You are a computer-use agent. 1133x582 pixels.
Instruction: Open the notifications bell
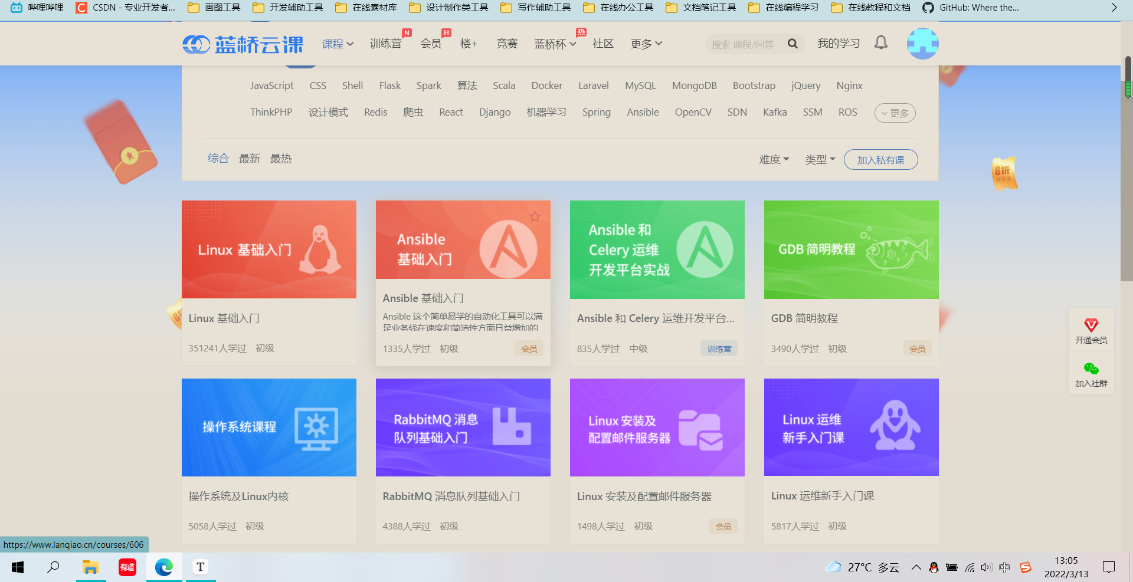(x=881, y=43)
